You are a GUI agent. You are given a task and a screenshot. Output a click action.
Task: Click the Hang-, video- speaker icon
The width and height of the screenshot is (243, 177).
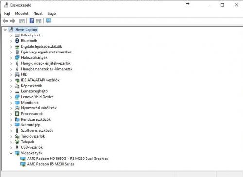(x=17, y=63)
